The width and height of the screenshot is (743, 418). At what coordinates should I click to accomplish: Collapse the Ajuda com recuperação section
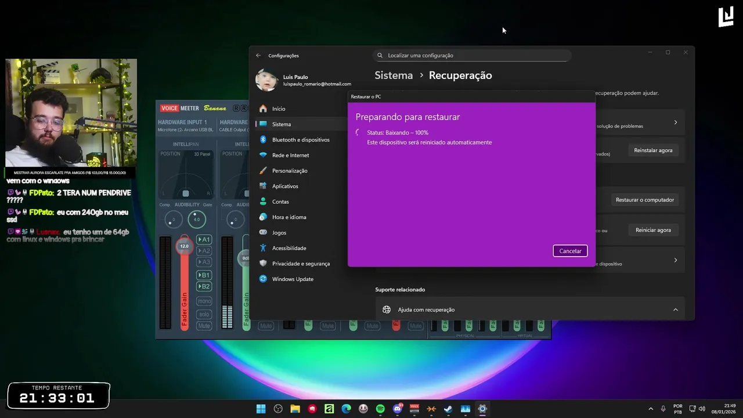tap(675, 310)
